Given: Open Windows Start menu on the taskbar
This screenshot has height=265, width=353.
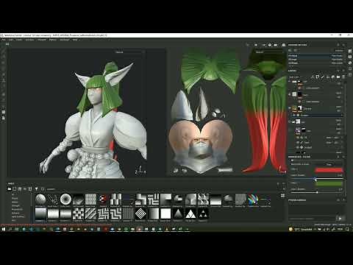Looking at the screenshot, I should click(x=3, y=229).
